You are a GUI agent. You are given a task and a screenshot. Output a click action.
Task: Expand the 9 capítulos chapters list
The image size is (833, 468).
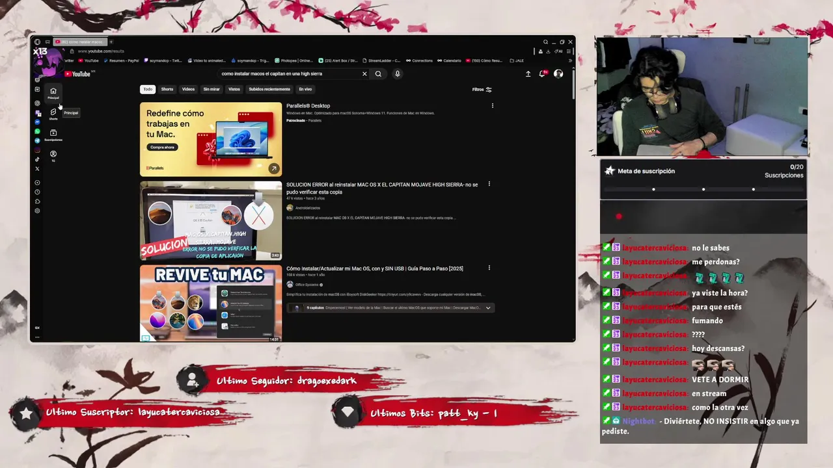coord(488,307)
